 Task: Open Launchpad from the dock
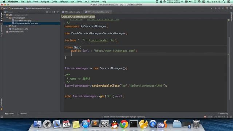coord(47,124)
